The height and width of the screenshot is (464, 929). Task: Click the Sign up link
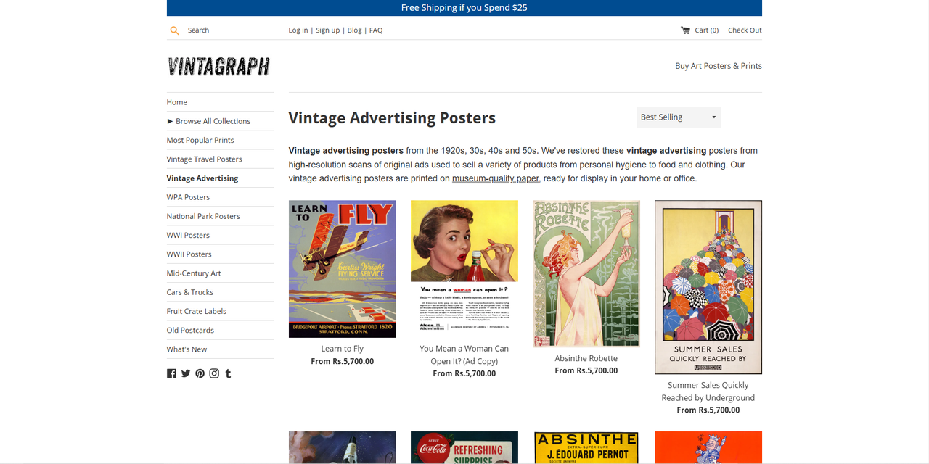coord(327,30)
